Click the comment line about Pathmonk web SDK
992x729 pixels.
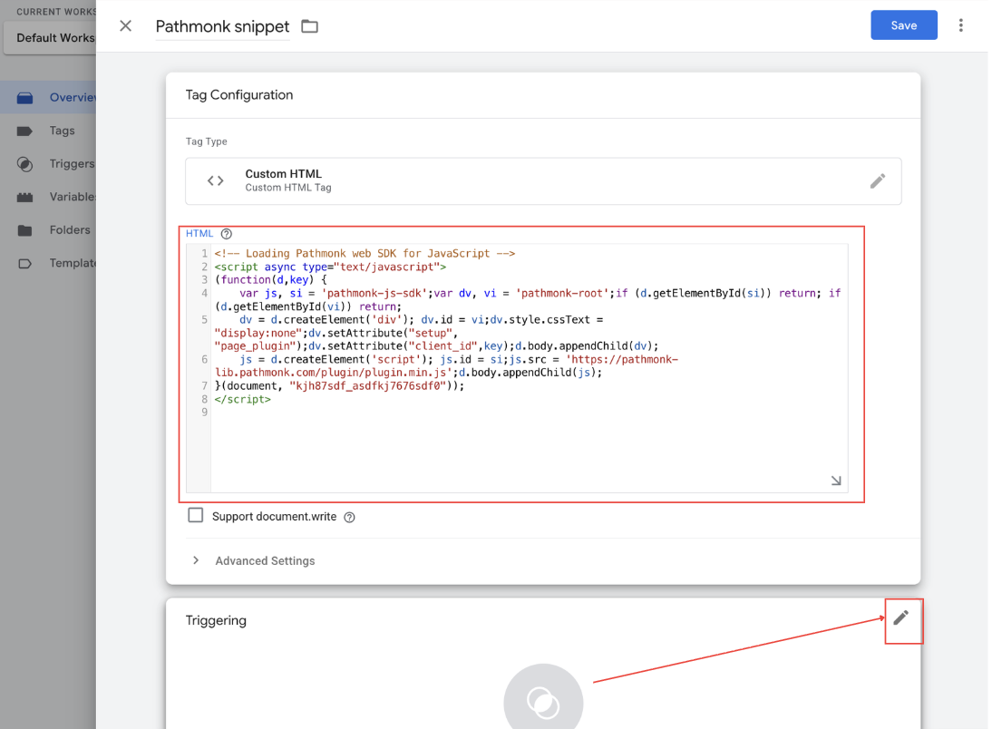coord(365,253)
